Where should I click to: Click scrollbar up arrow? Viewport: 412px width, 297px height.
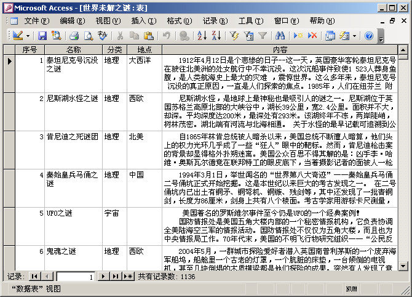[403, 49]
